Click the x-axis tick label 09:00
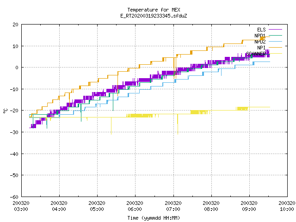The image size is (296, 222). [249, 209]
